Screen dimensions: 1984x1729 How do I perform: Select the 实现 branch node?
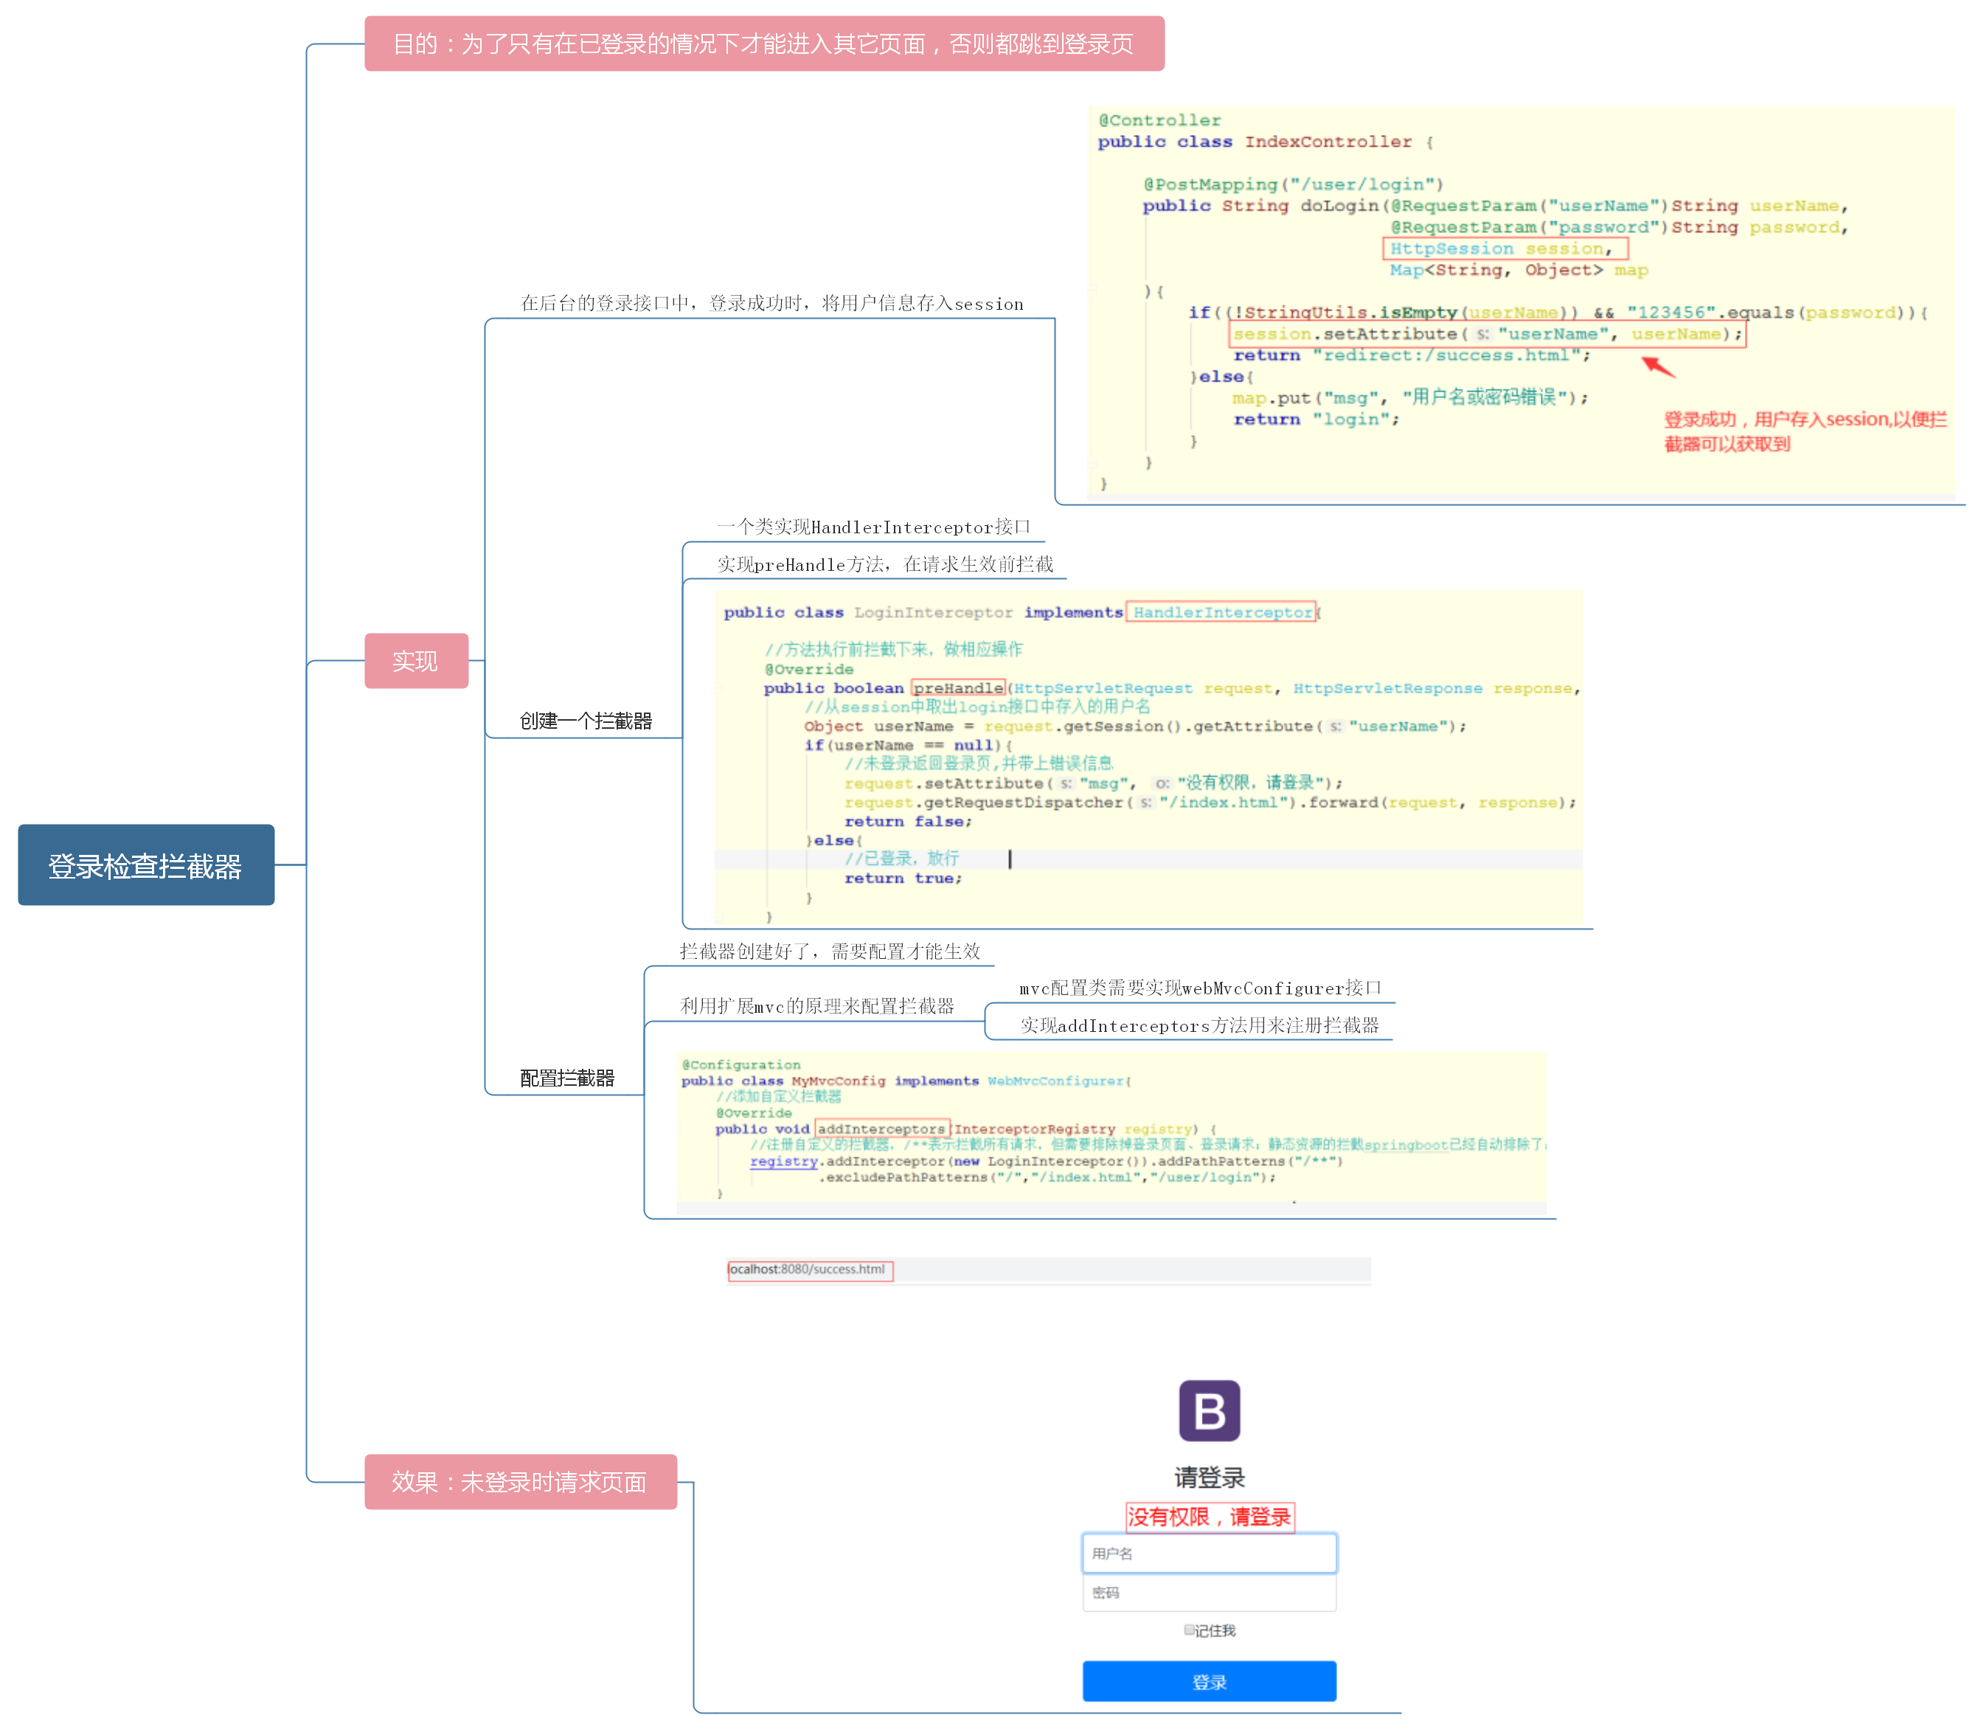click(416, 661)
